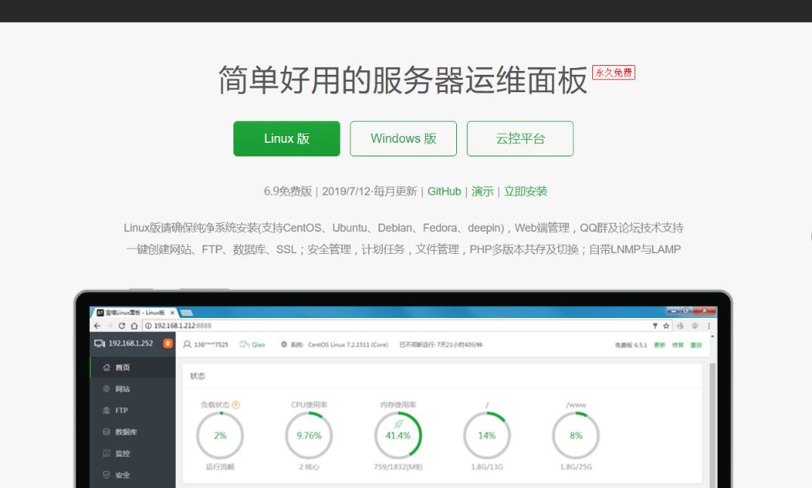Image resolution: width=812 pixels, height=488 pixels.
Task: Click the CPU使用率 9.76% gauge
Action: click(309, 436)
